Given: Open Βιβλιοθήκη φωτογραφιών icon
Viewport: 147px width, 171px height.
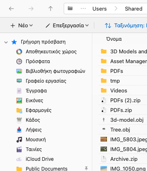Looking at the screenshot, I should point(19,71).
